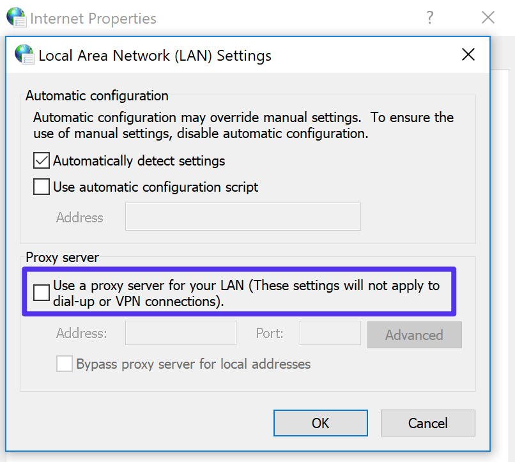Check Bypass proxy server for local addresses
The width and height of the screenshot is (515, 462).
(64, 364)
